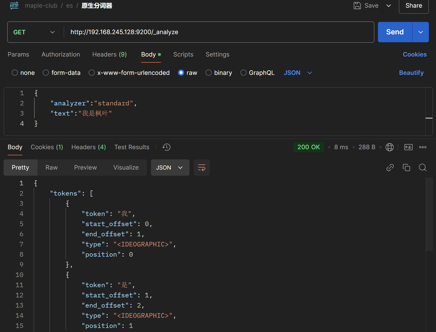Image resolution: width=436 pixels, height=332 pixels.
Task: Click the "text" line in the request body
Action: 81,114
